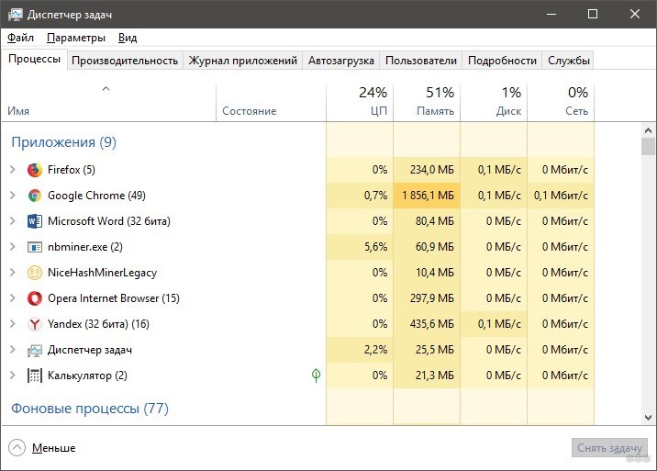Viewport: 657px width, 471px height.
Task: Click the 80,4 МБ memory value for Word
Action: pyautogui.click(x=435, y=221)
